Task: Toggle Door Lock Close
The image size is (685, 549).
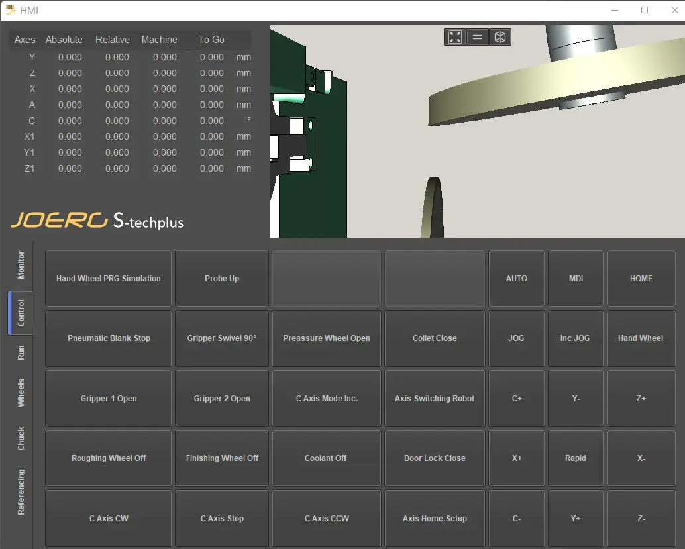Action: [435, 458]
